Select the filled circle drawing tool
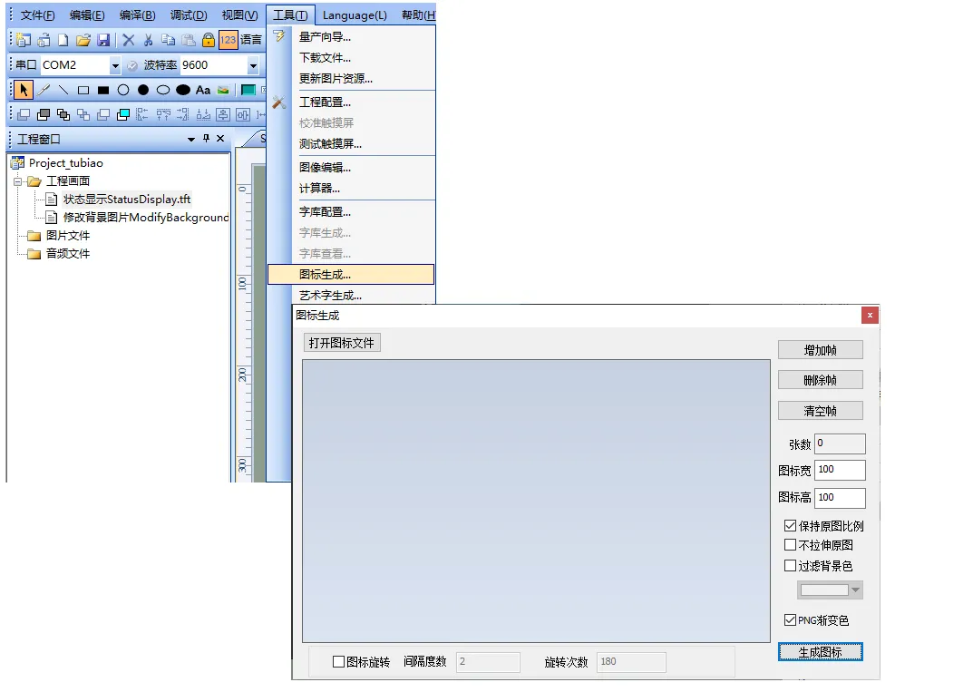Image resolution: width=973 pixels, height=692 pixels. point(143,90)
